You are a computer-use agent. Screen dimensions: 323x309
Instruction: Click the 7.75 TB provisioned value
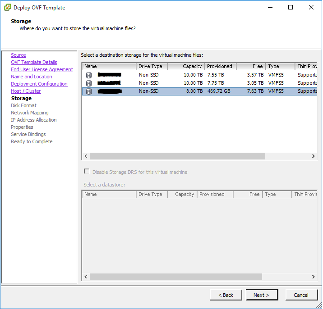216,83
